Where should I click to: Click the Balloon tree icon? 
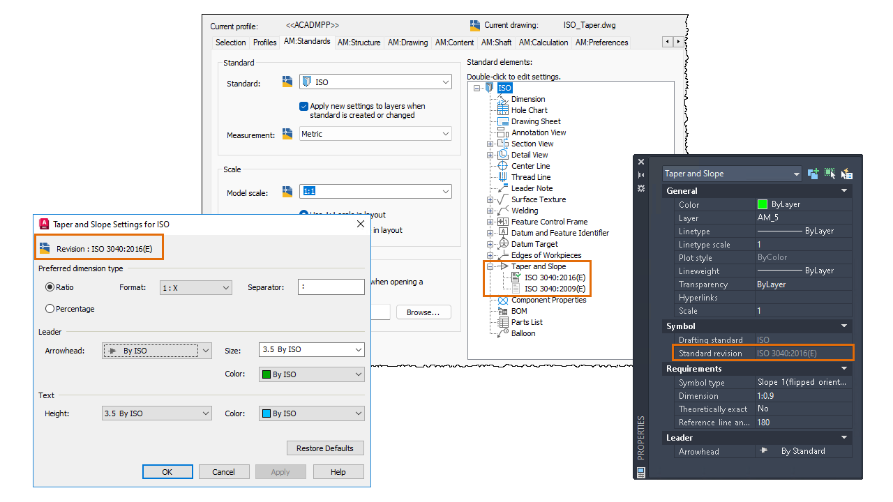pos(502,333)
